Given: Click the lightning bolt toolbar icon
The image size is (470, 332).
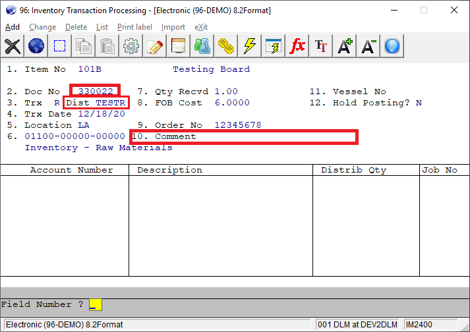Looking at the screenshot, I should point(249,46).
